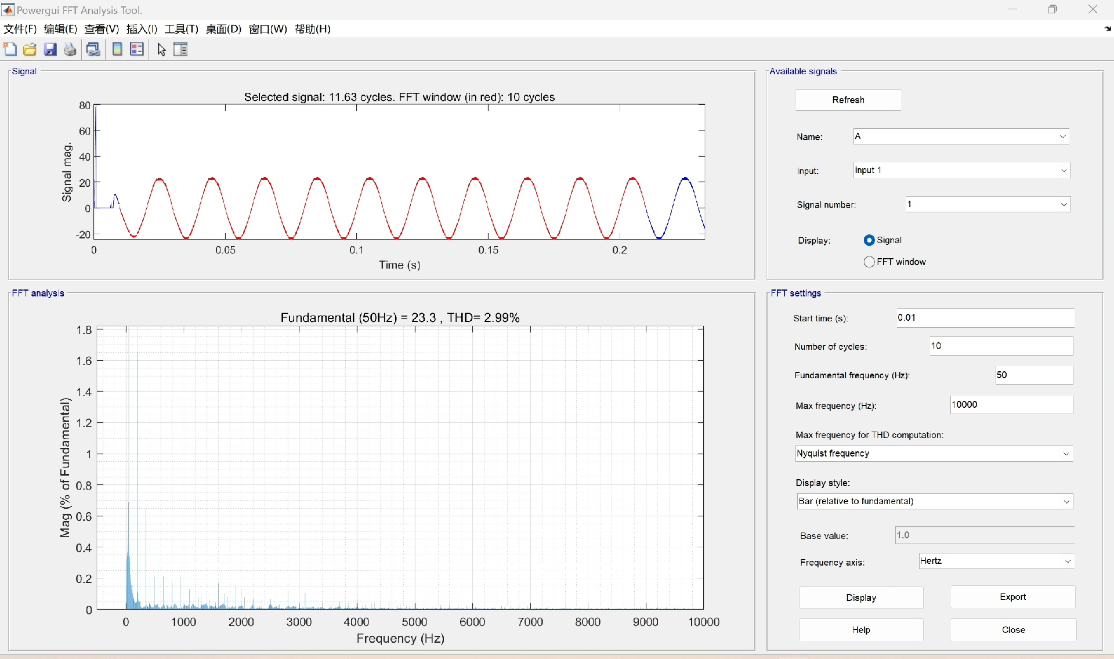Click the New Figure toolbar icon
The width and height of the screenshot is (1114, 659).
pyautogui.click(x=10, y=50)
